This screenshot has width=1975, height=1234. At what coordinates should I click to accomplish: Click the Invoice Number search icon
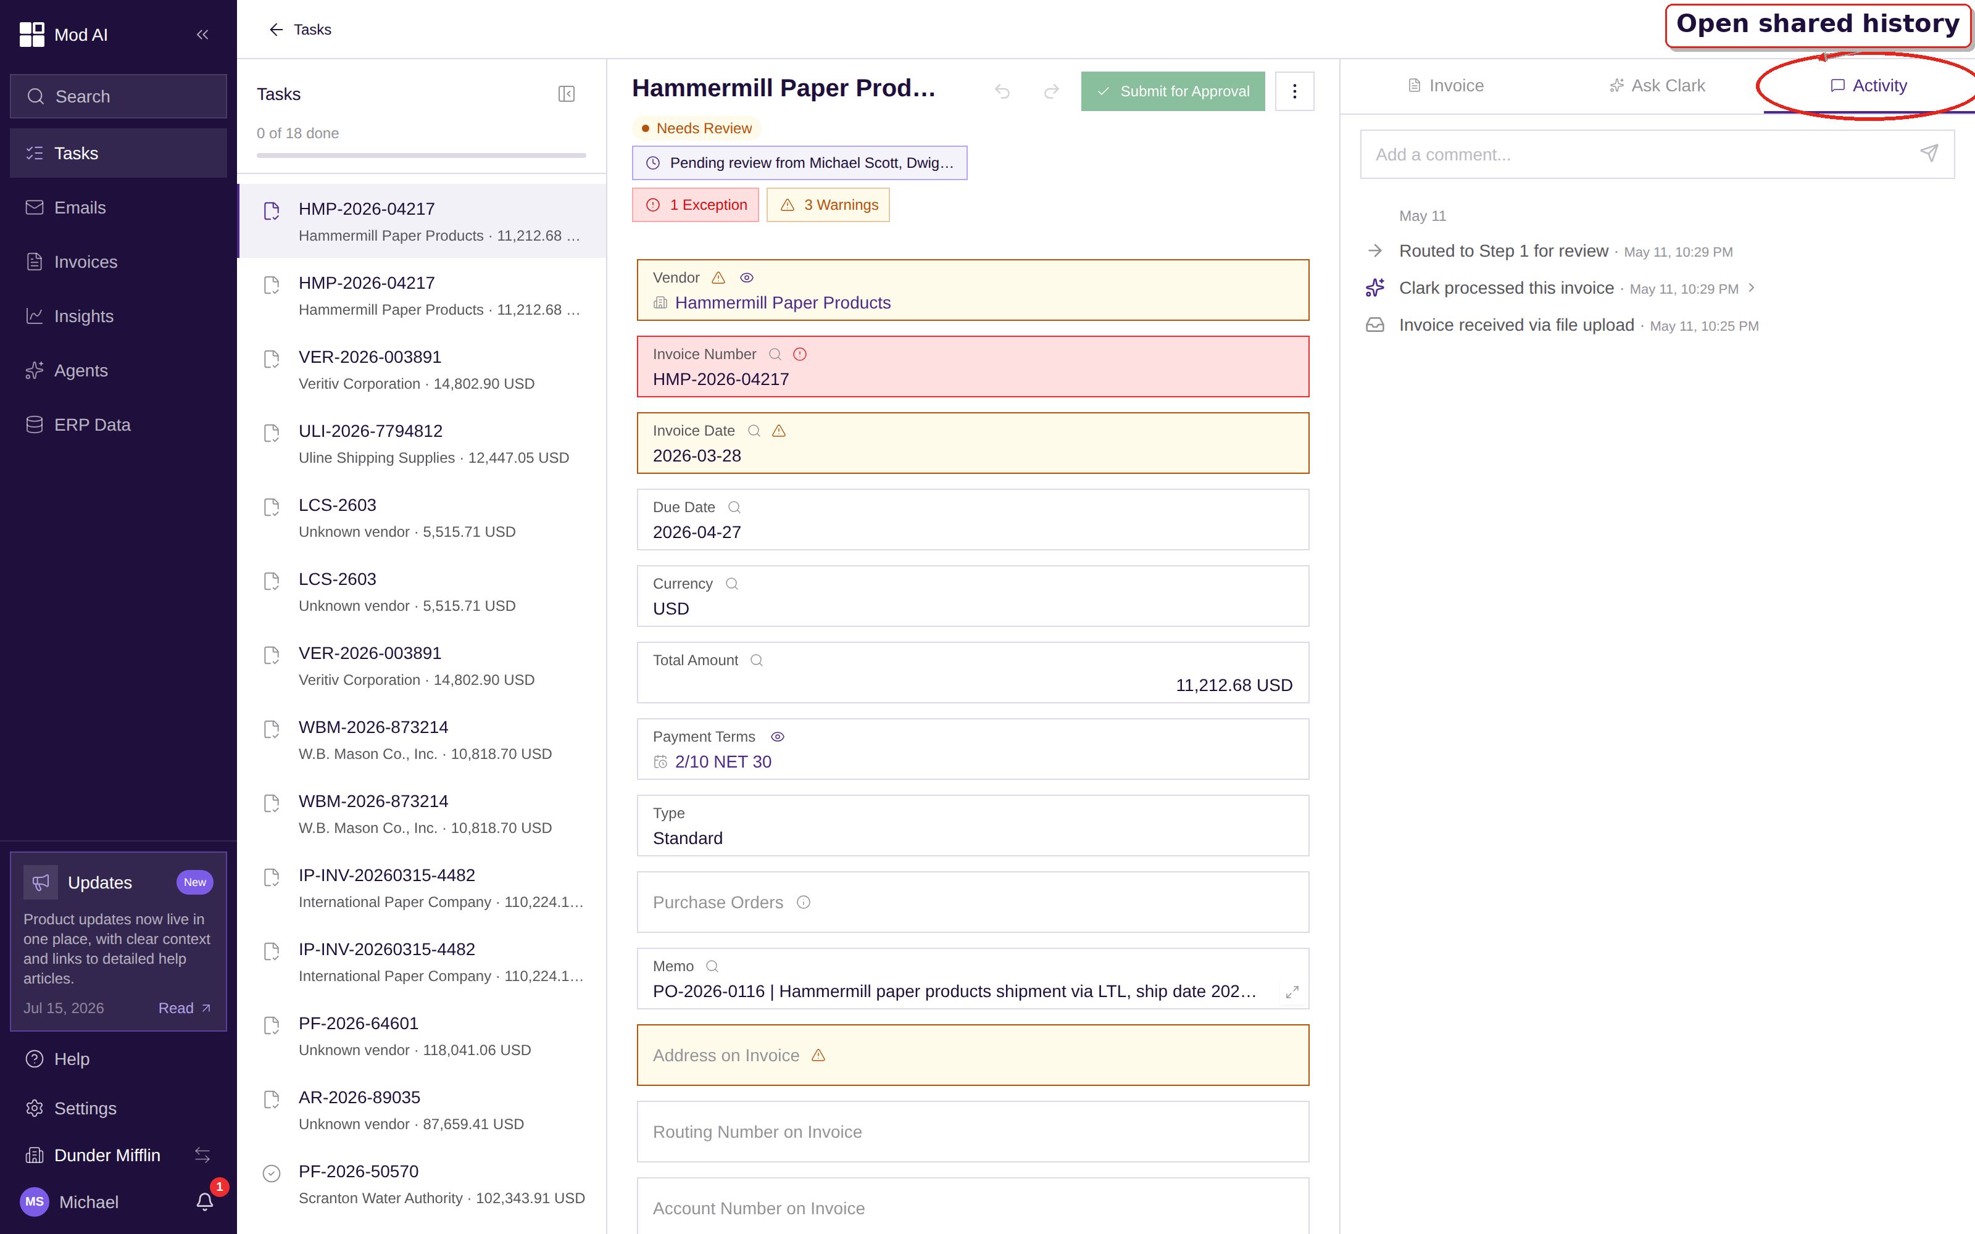[775, 354]
